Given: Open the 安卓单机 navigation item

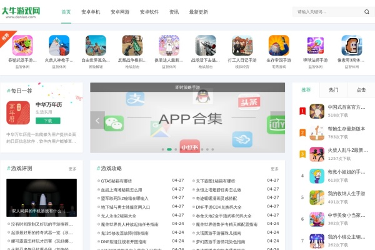Looking at the screenshot, I should coord(91,12).
